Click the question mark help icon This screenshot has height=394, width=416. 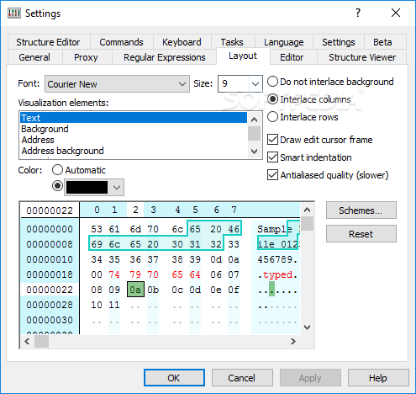[358, 13]
